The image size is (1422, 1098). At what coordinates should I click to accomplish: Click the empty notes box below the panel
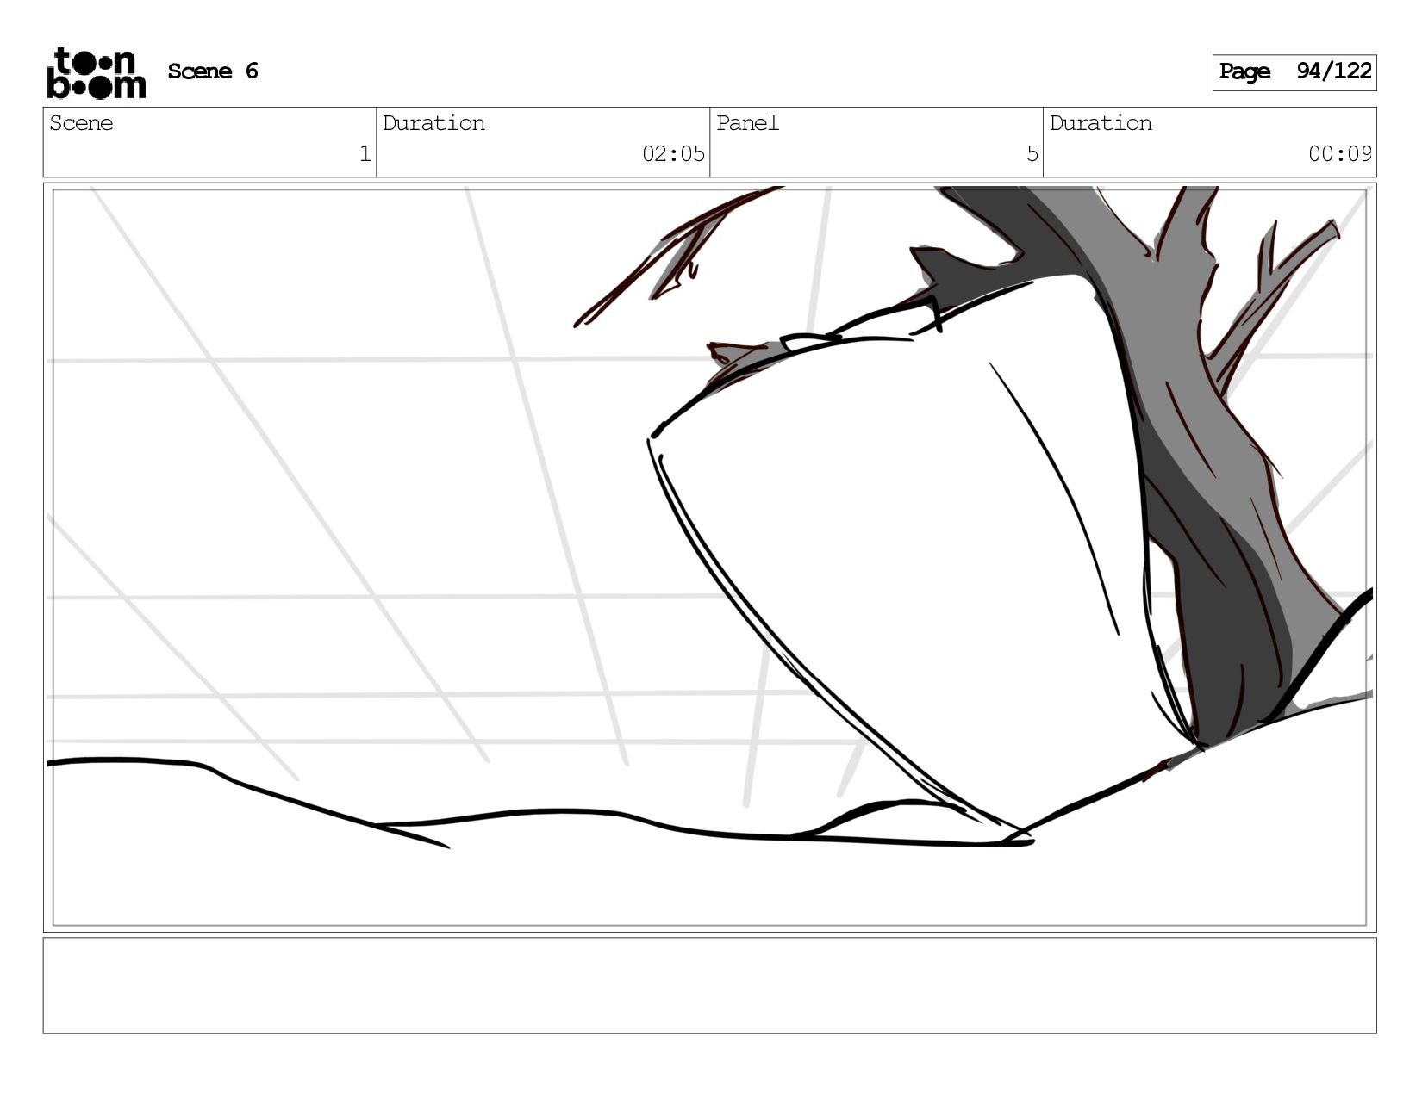click(709, 985)
